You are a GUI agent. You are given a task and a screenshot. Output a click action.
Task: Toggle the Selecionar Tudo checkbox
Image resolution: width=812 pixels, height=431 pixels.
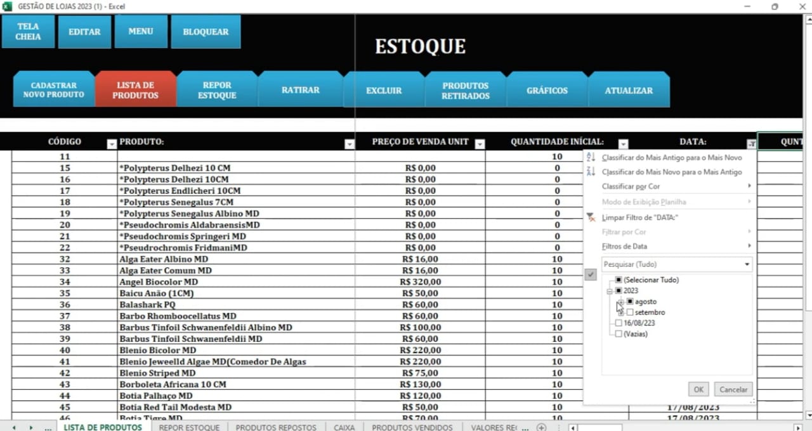point(619,280)
